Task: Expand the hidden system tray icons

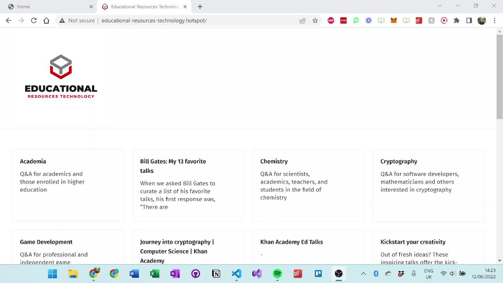Action: click(363, 274)
